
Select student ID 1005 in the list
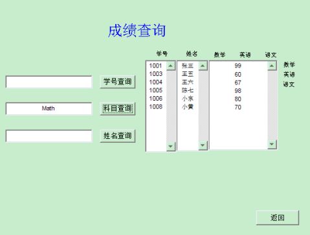[155, 90]
